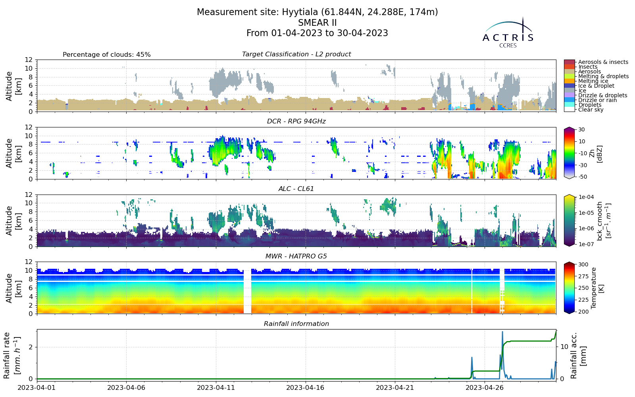Click the tallest blue rainfall rate peak

(502, 333)
